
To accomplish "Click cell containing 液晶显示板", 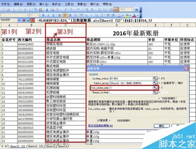I will [x=65, y=127].
